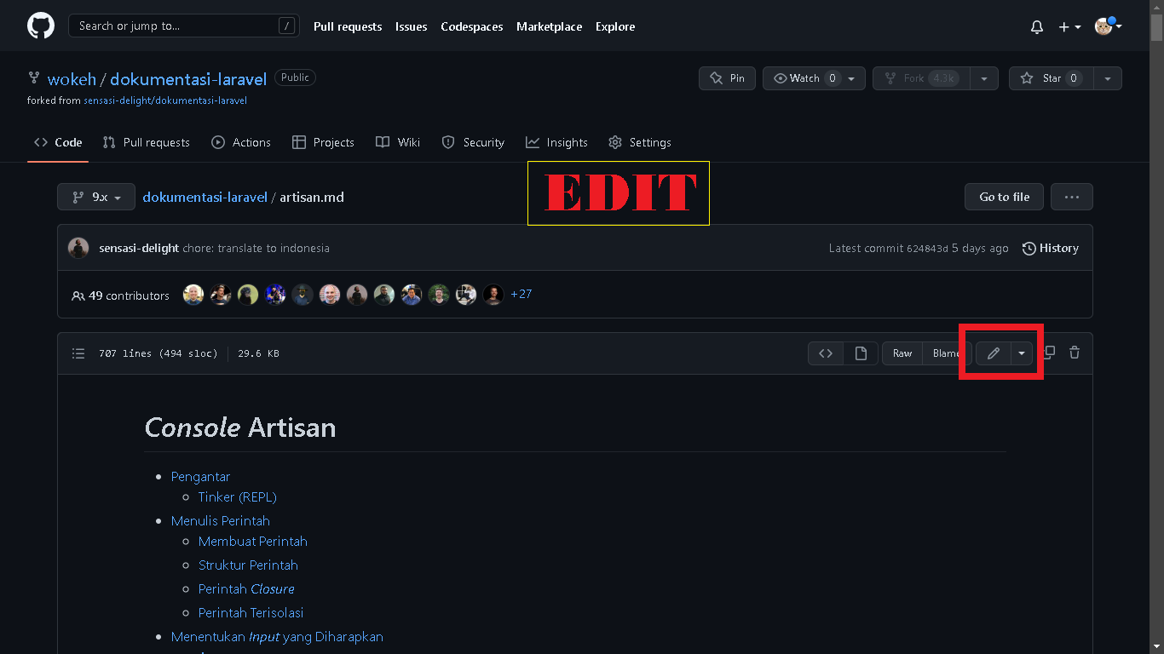The height and width of the screenshot is (654, 1164).
Task: Switch to the Insights tab
Action: 556,142
